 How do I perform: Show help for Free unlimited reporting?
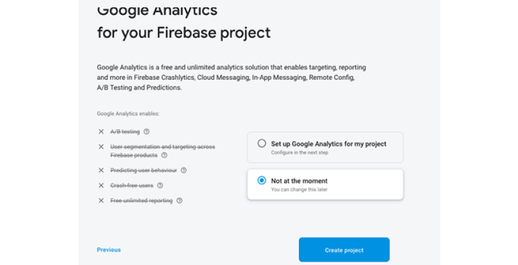click(179, 200)
